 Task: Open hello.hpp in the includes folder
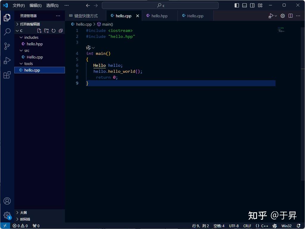[40, 44]
